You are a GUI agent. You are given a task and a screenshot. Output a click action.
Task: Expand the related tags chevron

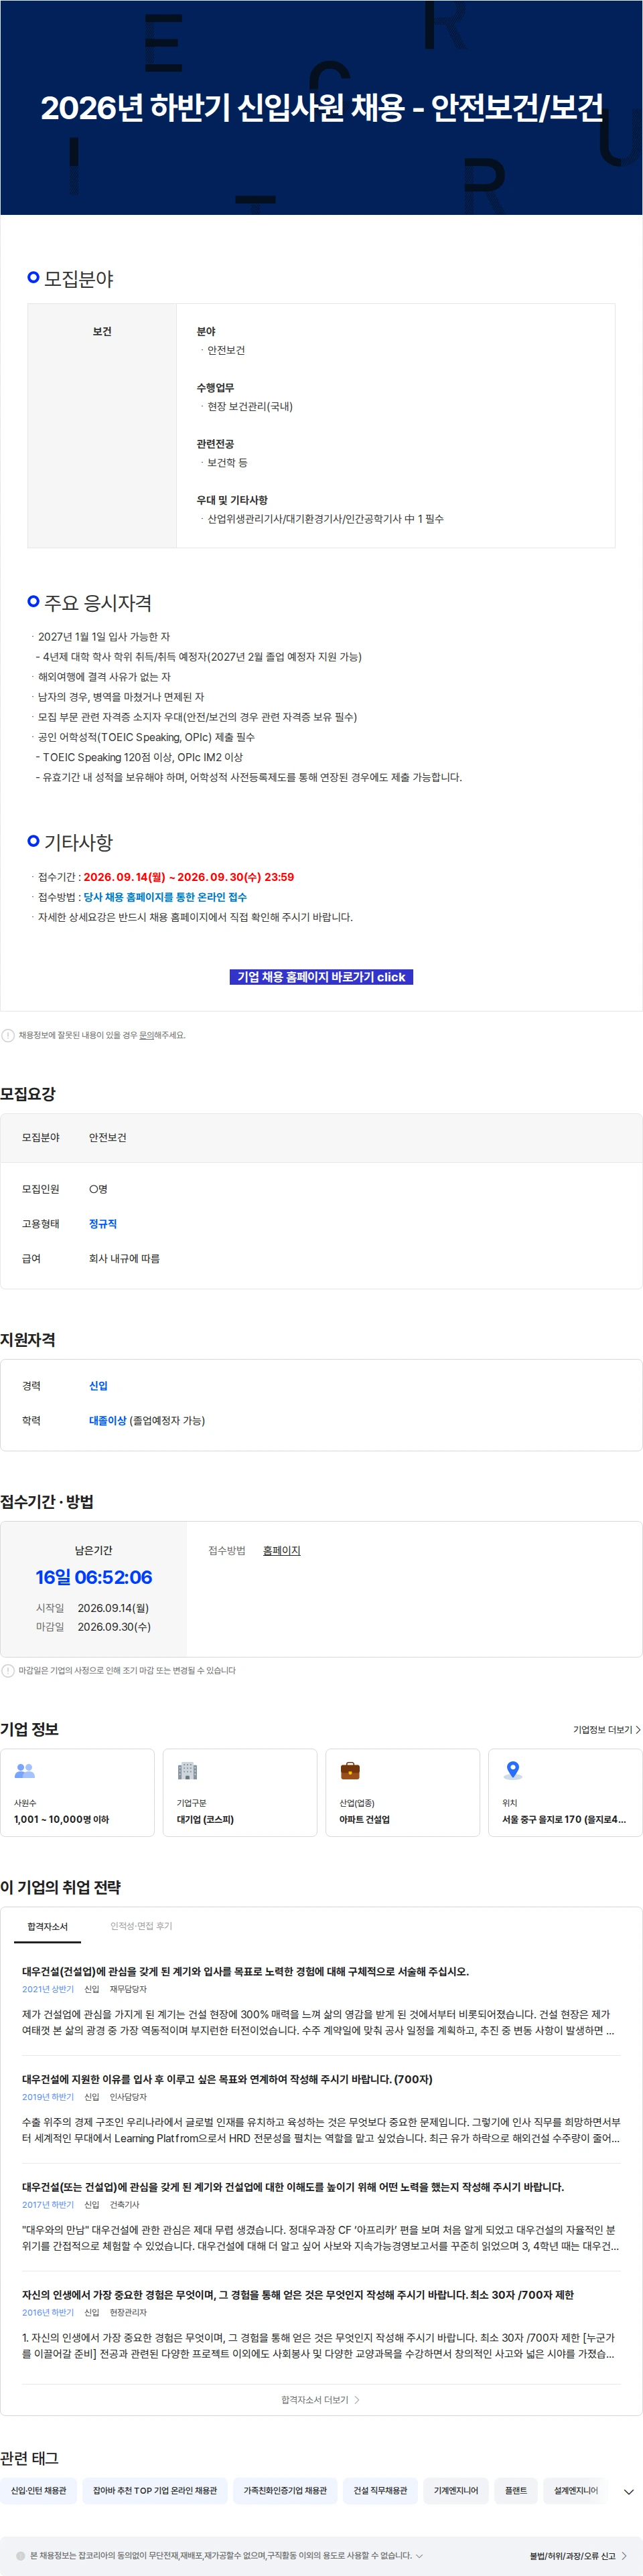[x=628, y=2491]
